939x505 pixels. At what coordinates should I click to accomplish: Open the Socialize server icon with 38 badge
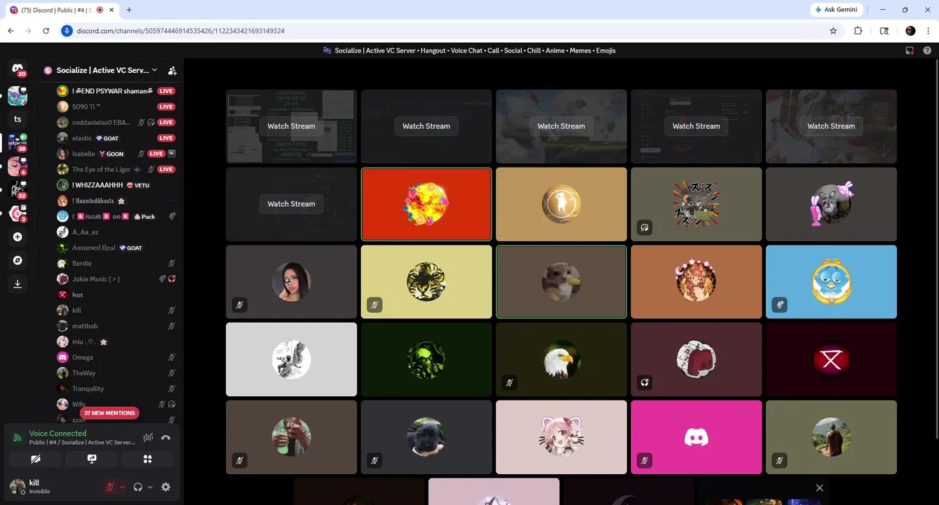[x=18, y=142]
